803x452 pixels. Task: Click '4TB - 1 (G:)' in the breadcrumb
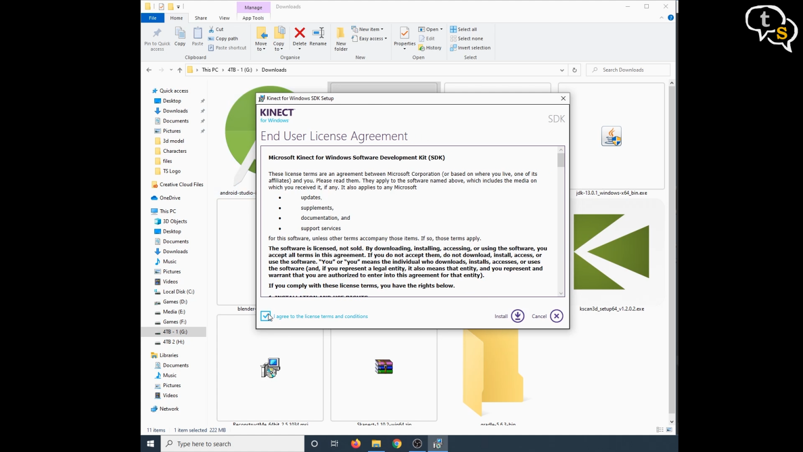click(x=240, y=70)
